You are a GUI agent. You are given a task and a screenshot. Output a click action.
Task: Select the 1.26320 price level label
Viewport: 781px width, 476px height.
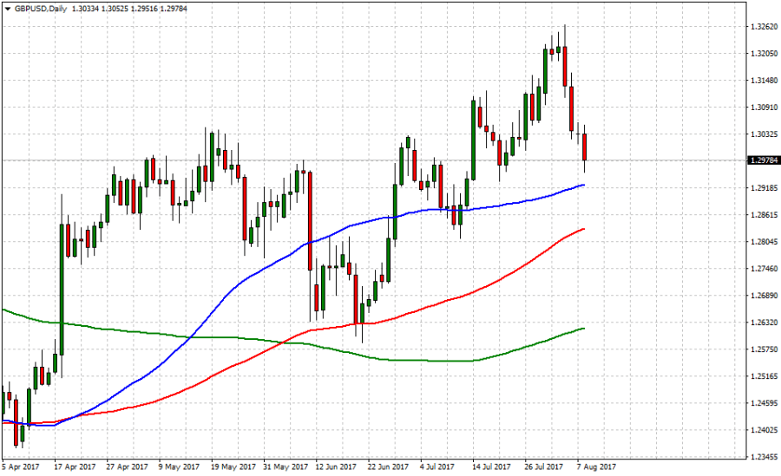[761, 323]
